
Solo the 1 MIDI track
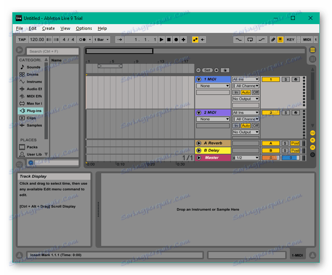(x=286, y=80)
